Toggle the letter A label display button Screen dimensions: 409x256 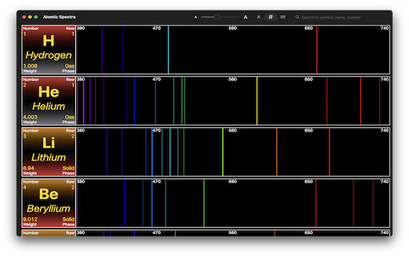coord(258,17)
